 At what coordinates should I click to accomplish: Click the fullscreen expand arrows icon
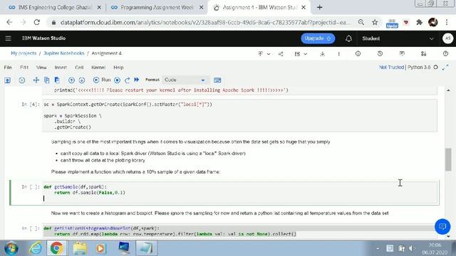[x=445, y=68]
